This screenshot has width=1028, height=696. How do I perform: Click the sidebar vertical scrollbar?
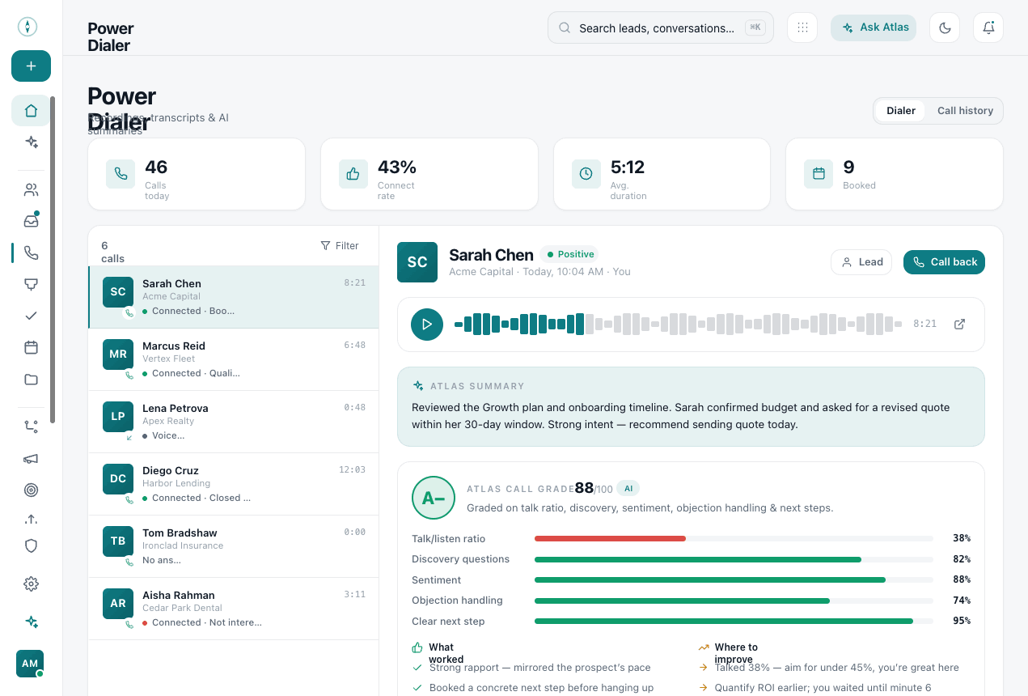(x=53, y=259)
